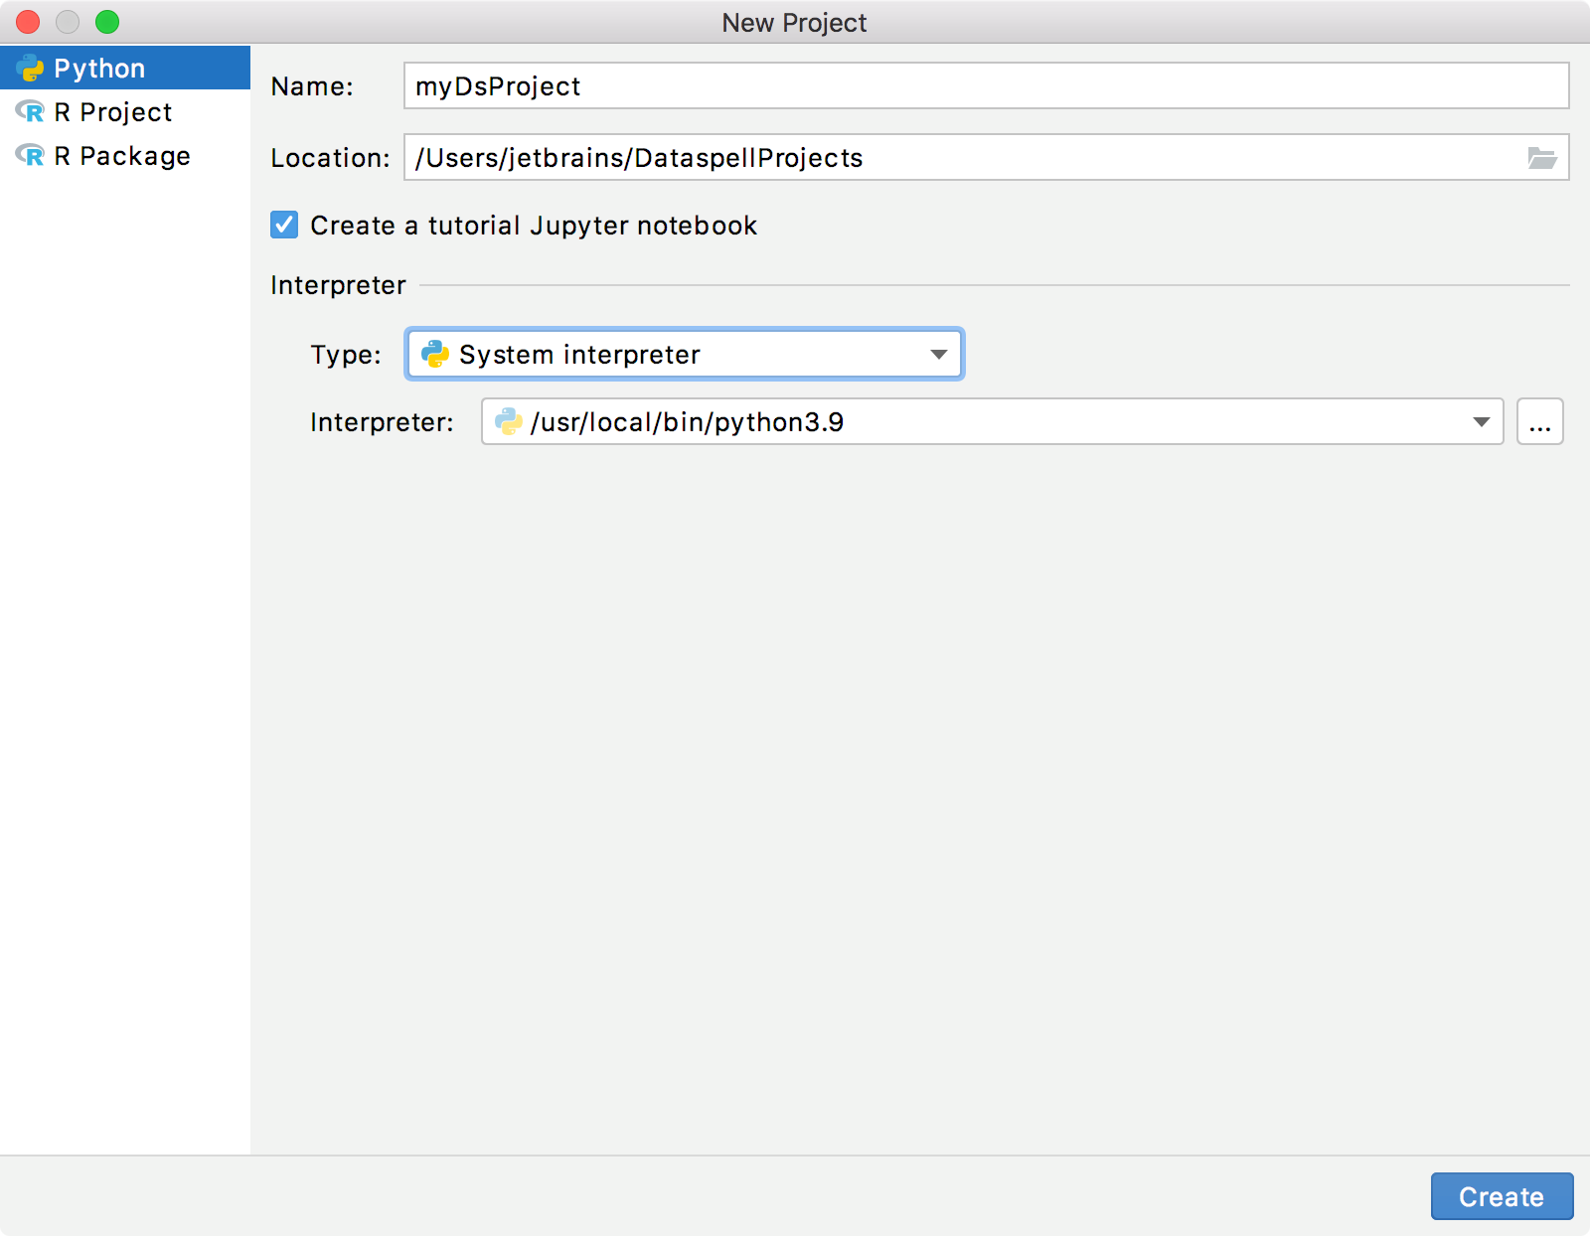Click the browse button beside the Interpreter field
Viewport: 1590px width, 1236px height.
click(x=1539, y=421)
